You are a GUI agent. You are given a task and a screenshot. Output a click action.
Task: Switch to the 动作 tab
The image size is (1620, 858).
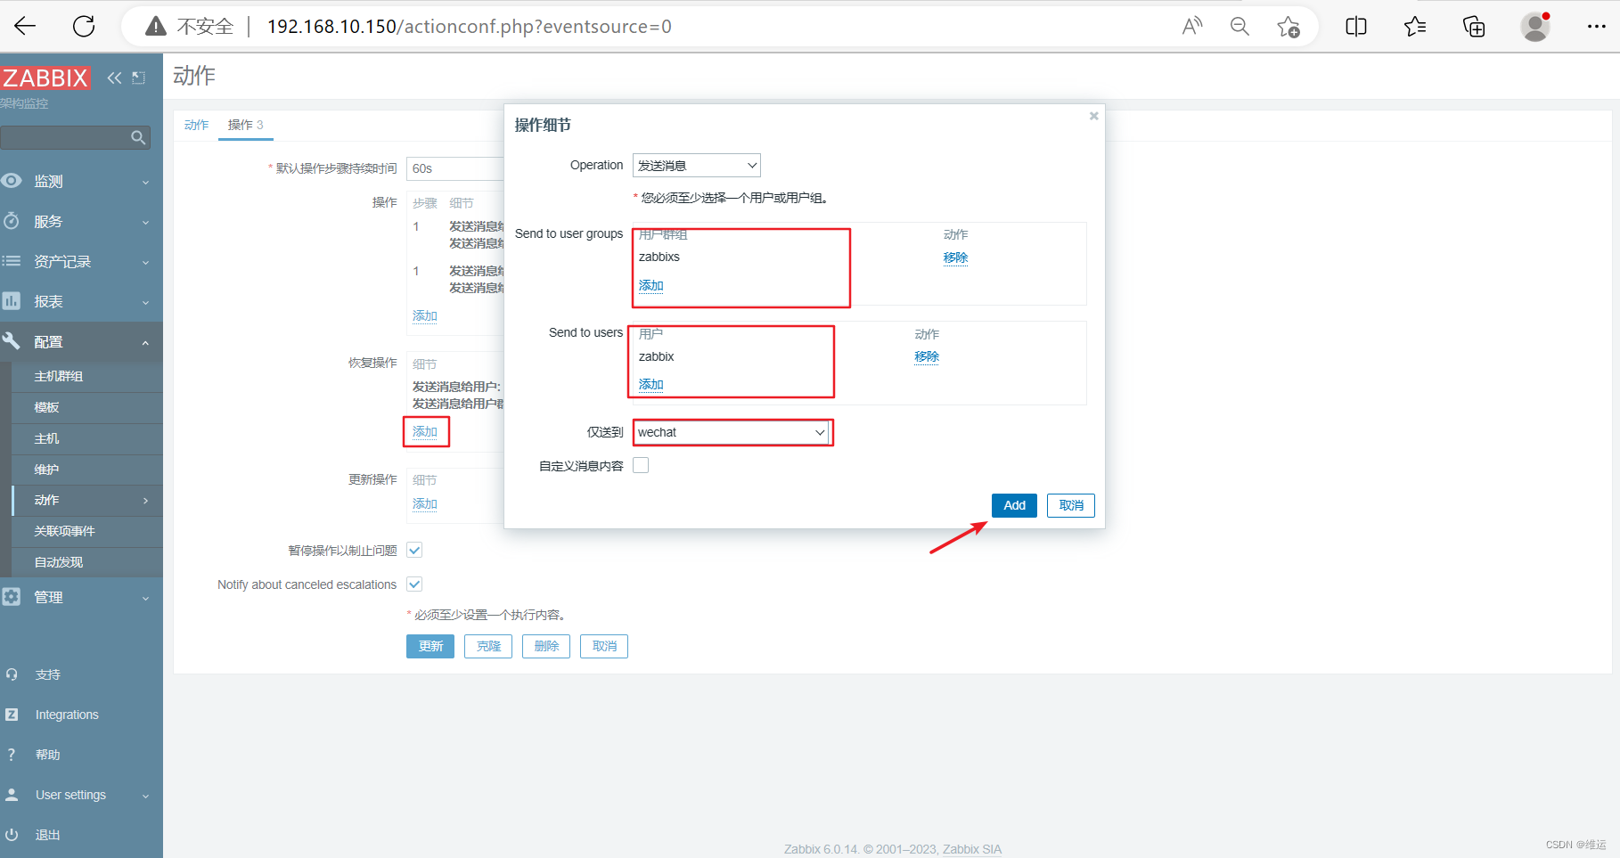point(196,125)
